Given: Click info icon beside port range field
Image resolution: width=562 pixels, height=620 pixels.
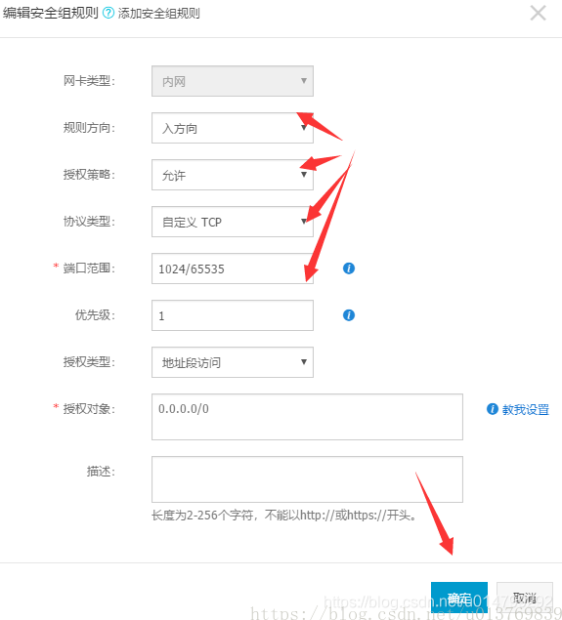Looking at the screenshot, I should tap(349, 269).
